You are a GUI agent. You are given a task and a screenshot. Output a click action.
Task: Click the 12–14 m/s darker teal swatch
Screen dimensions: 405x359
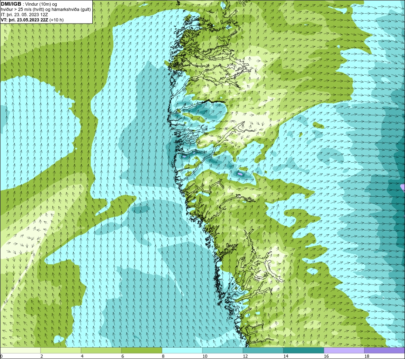[263, 350]
